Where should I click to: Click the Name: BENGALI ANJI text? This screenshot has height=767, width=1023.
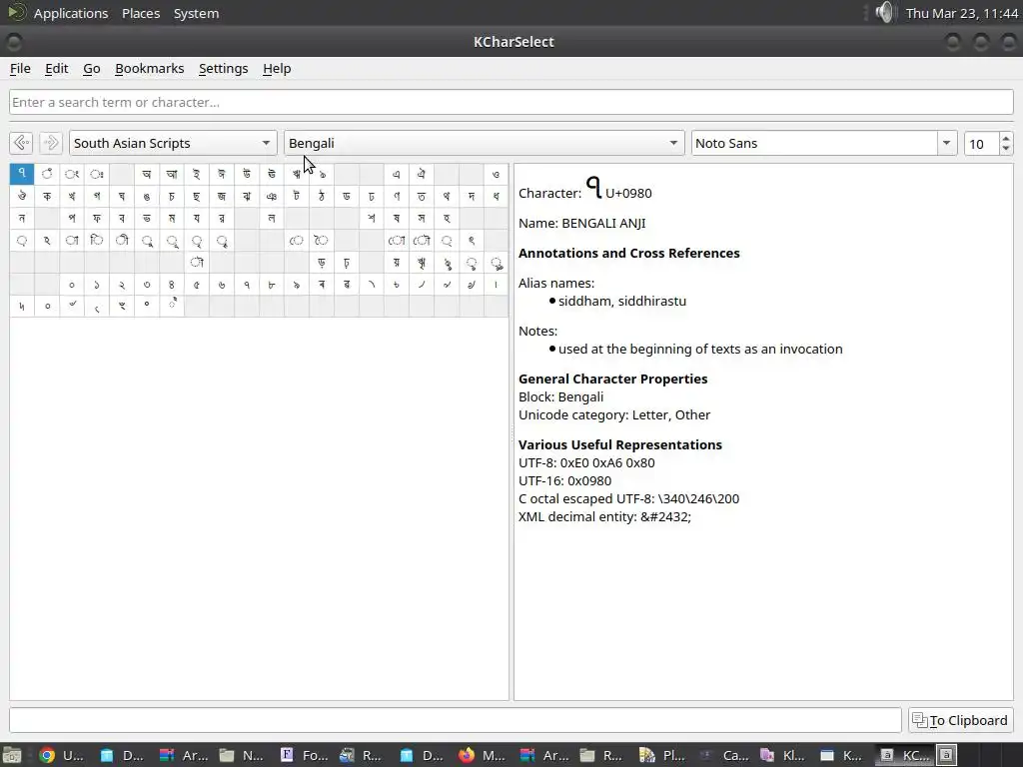582,223
